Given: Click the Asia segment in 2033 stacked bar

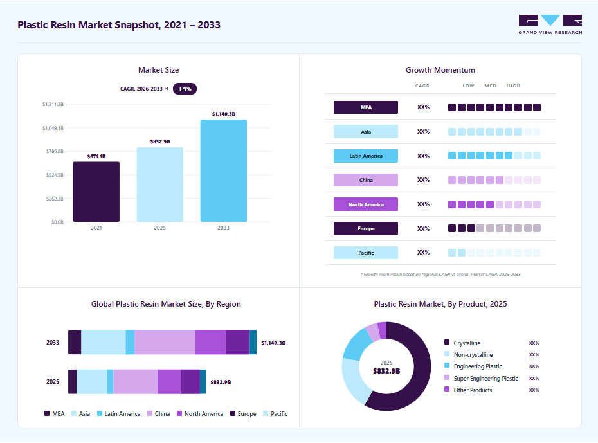Looking at the screenshot, I should (x=104, y=342).
